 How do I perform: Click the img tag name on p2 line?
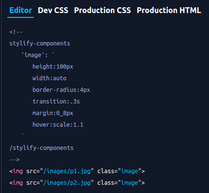18,183
